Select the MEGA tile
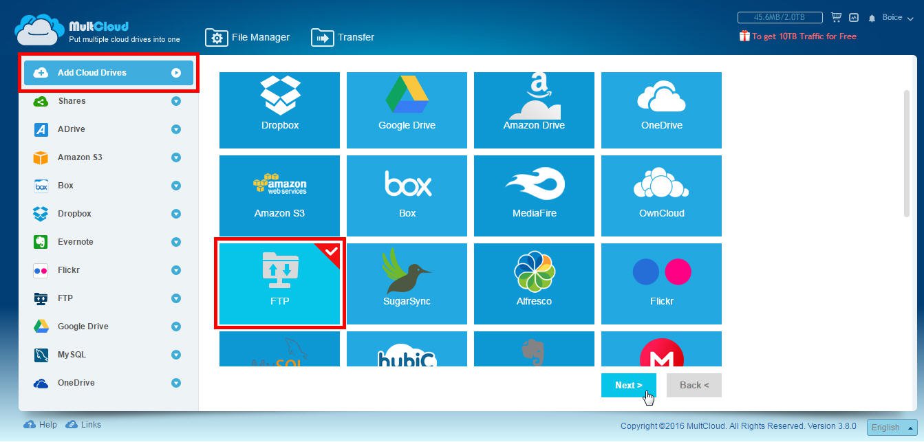This screenshot has height=442, width=924. pyautogui.click(x=661, y=349)
